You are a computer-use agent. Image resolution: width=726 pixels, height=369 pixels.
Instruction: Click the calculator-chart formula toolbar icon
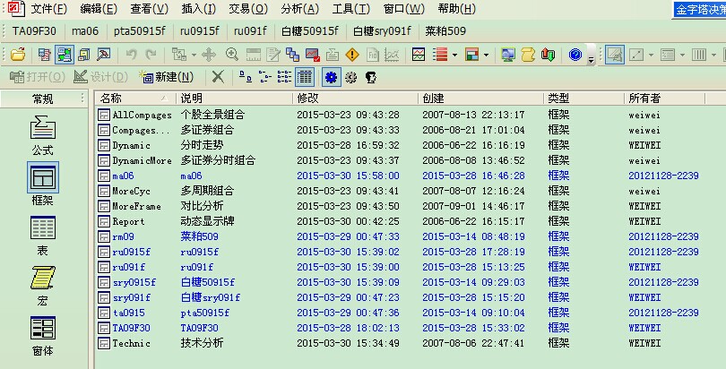(x=45, y=55)
